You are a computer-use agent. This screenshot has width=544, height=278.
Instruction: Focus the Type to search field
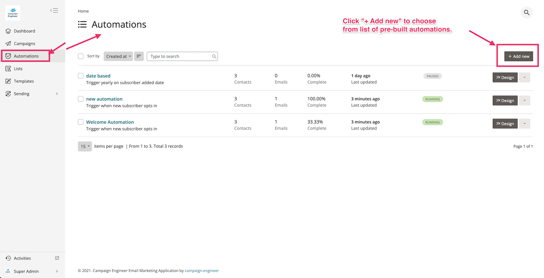(180, 57)
